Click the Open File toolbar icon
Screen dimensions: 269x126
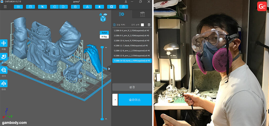(x=18, y=7)
